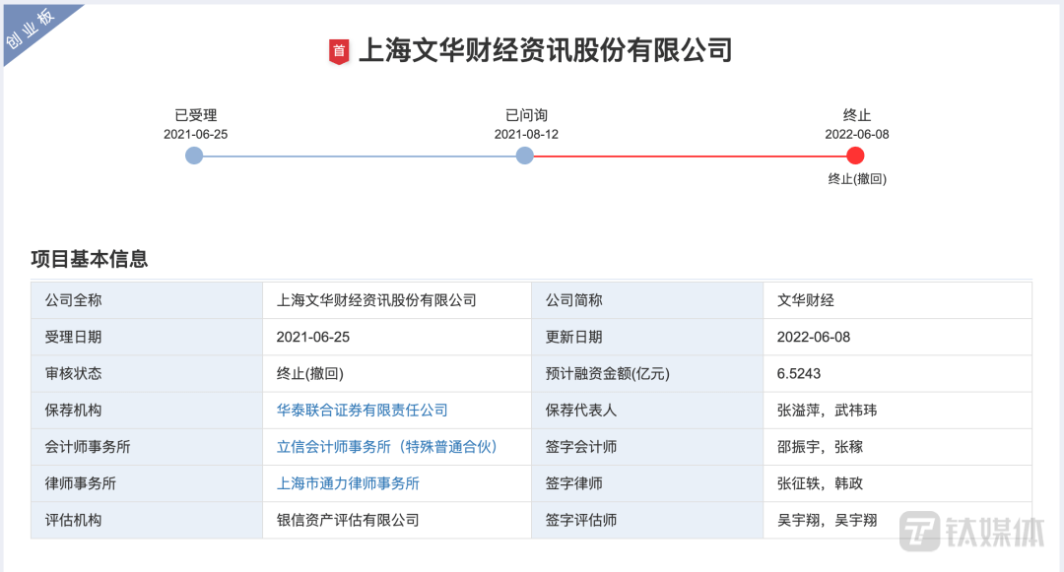Screen dimensions: 1064x572
Task: Click the 公司简称 value 文华财经
Action: click(x=805, y=300)
